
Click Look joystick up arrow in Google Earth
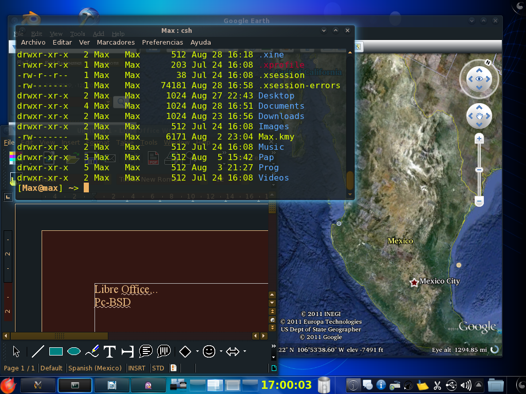tap(479, 70)
